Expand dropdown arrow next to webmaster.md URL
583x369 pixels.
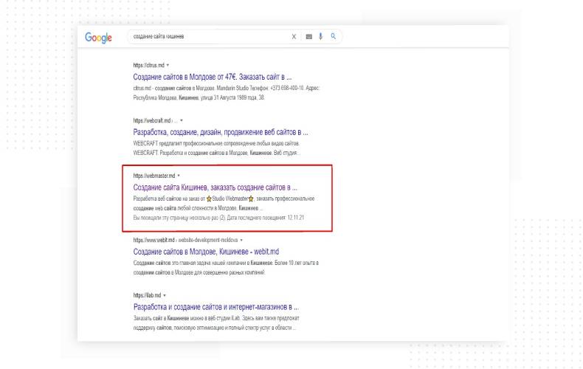point(179,176)
